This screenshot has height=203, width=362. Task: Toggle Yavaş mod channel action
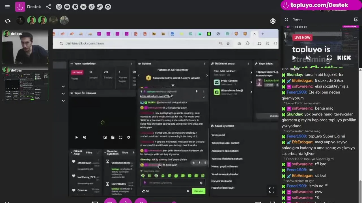[218, 135]
